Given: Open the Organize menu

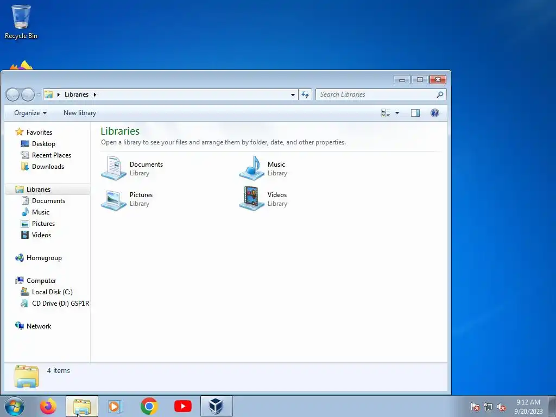Looking at the screenshot, I should 30,113.
